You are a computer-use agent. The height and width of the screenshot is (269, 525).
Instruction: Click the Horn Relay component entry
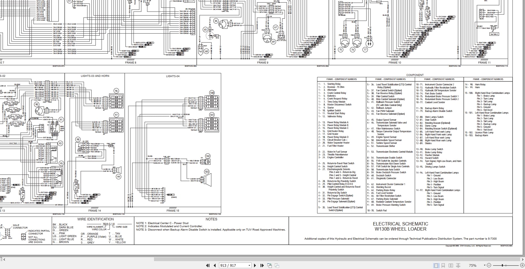[x=475, y=84]
